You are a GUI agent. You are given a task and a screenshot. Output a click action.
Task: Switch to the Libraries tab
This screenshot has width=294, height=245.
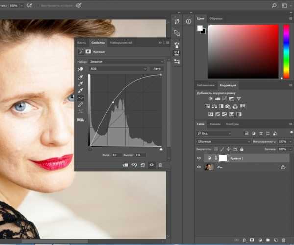click(x=206, y=85)
